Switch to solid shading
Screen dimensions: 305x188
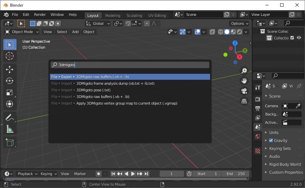point(227,32)
